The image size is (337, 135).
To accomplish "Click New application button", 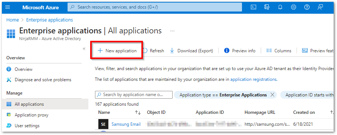I will coord(117,51).
